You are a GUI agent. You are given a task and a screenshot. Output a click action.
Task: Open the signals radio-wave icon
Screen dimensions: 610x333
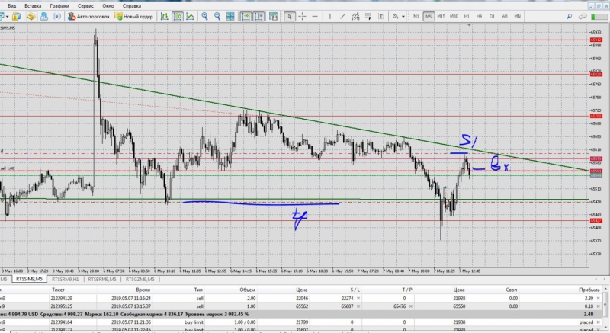56,16
